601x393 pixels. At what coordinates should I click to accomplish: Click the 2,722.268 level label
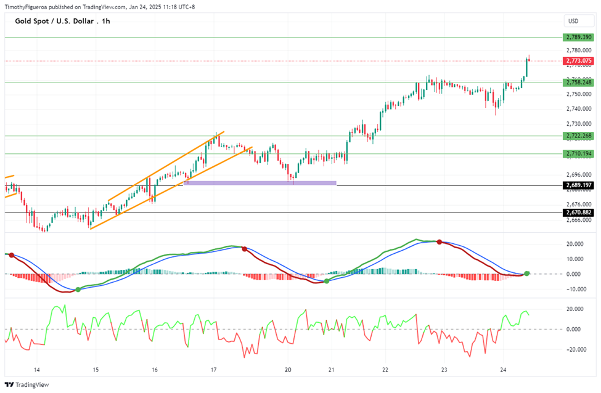(578, 136)
